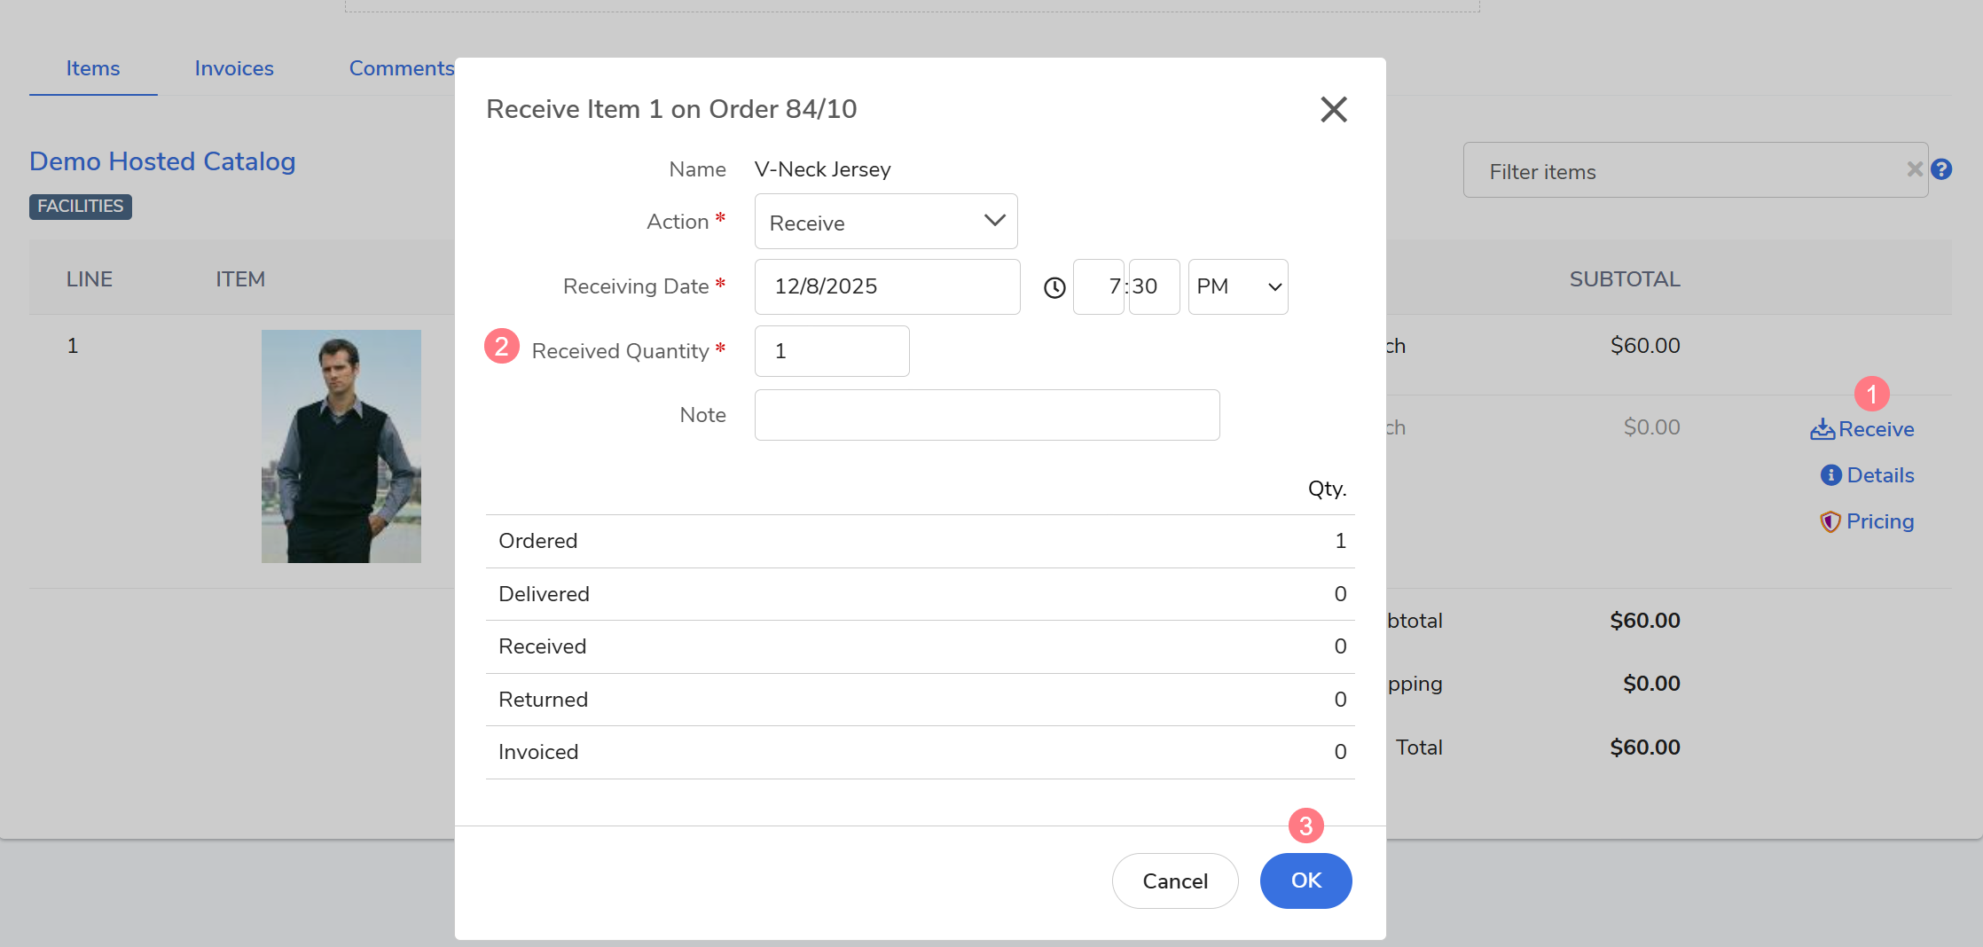Open the AM/PM time selector
This screenshot has width=1983, height=947.
coord(1237,286)
